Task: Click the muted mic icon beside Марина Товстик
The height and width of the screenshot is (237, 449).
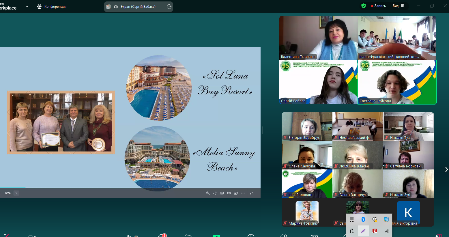Action: coord(285,223)
